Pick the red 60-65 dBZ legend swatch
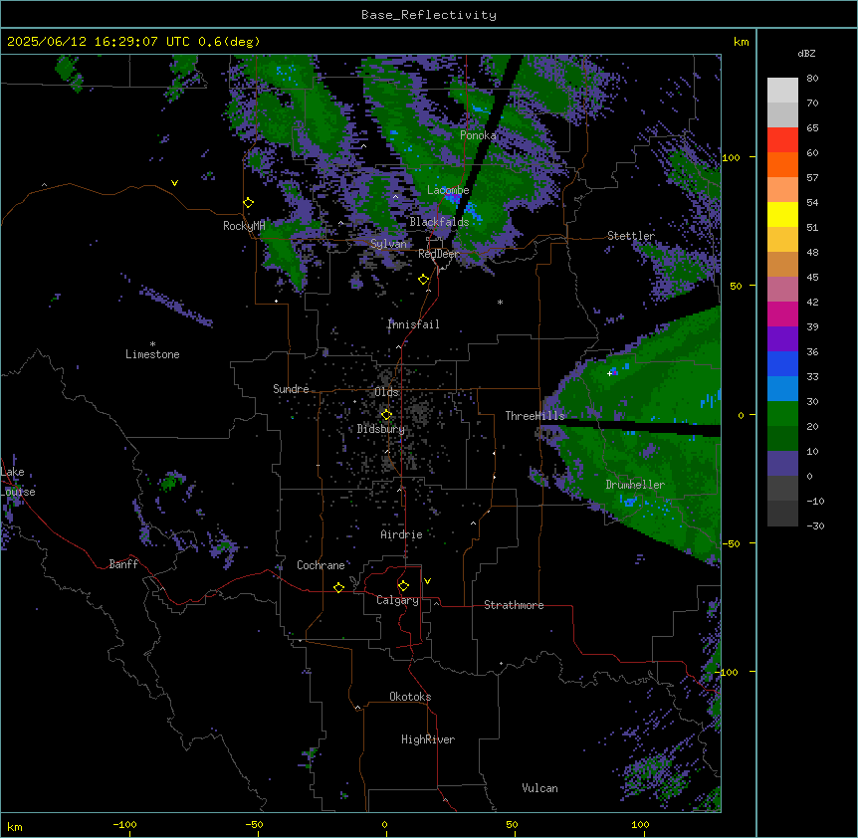This screenshot has width=858, height=838. click(x=782, y=140)
